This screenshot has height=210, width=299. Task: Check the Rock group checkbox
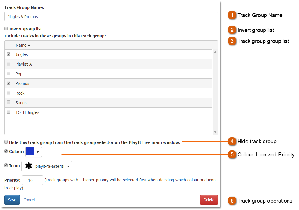click(9, 92)
